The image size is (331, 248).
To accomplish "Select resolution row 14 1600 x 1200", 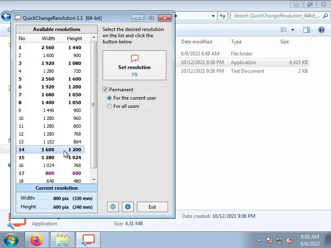I will [50, 150].
